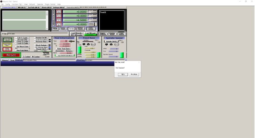The image size is (255, 138).
Task: Click the big red Reset button
Action: pos(11,55)
